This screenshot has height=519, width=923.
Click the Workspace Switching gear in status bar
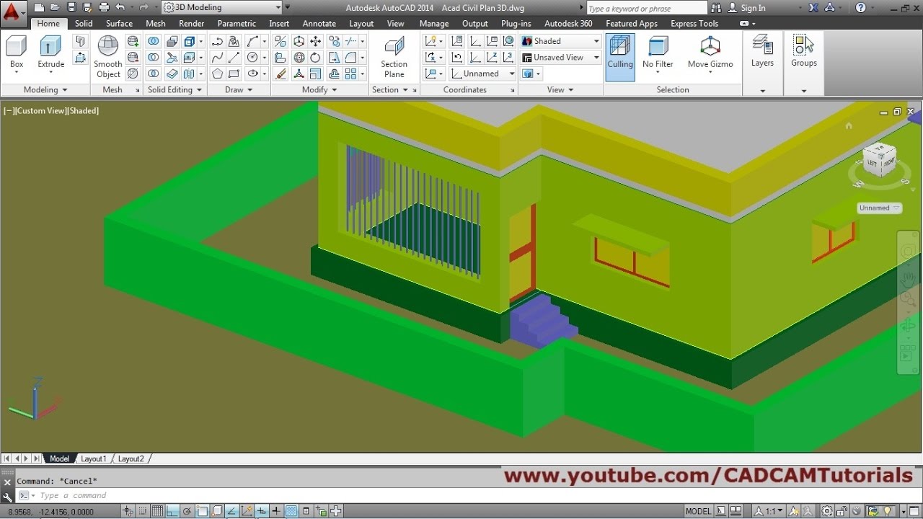[x=827, y=511]
